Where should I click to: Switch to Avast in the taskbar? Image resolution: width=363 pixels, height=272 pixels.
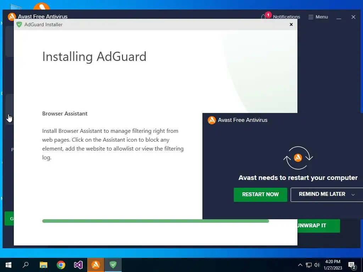point(96,265)
